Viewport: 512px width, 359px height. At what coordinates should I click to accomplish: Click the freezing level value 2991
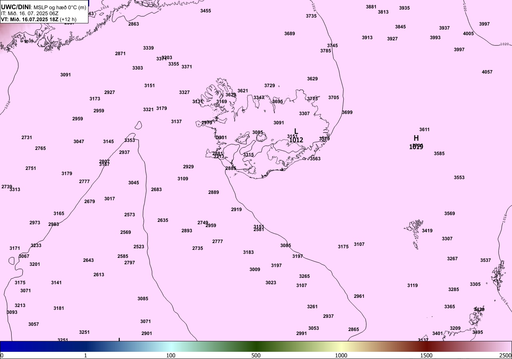click(302, 333)
